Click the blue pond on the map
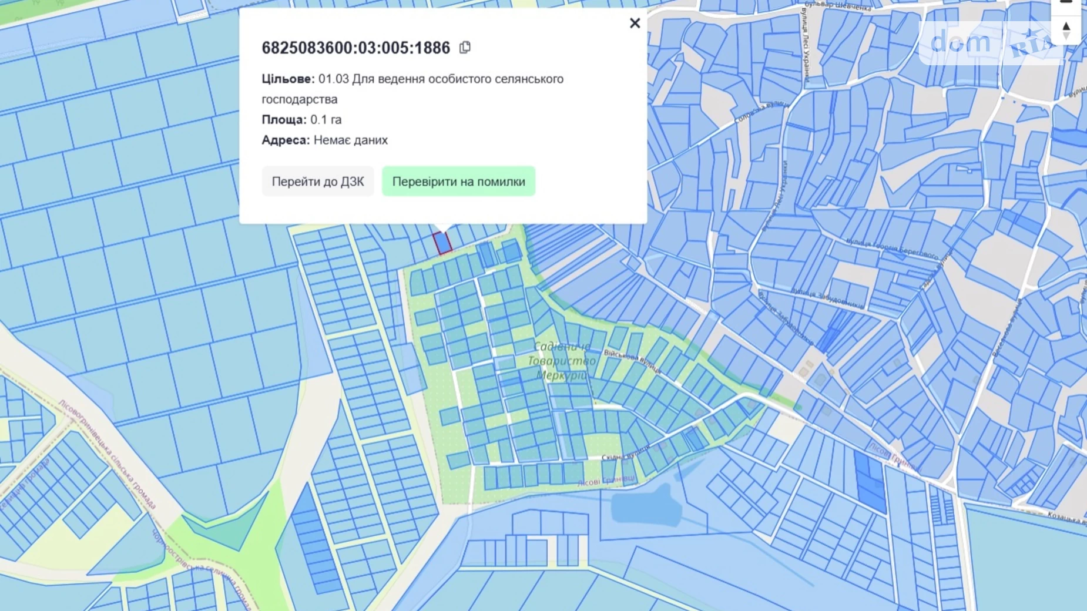 pos(646,506)
